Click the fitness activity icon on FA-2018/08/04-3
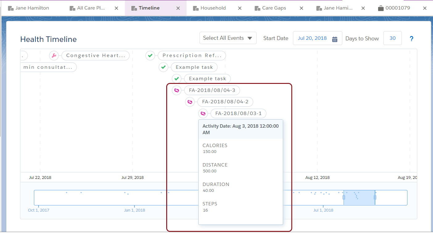This screenshot has height=235, width=433. [177, 90]
